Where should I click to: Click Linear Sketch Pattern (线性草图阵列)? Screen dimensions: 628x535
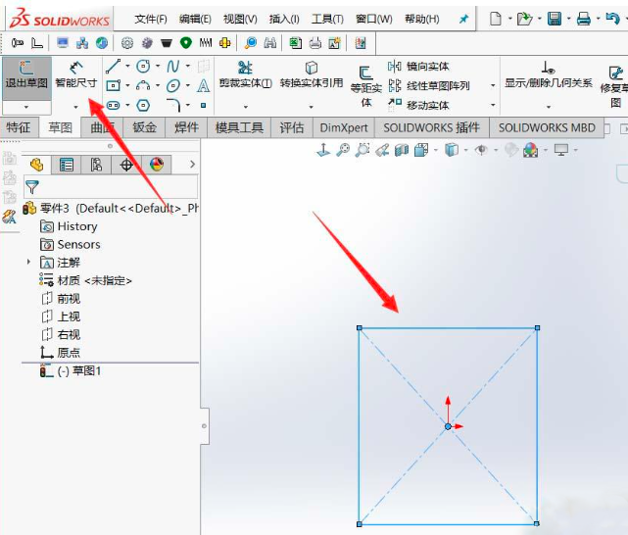[429, 85]
